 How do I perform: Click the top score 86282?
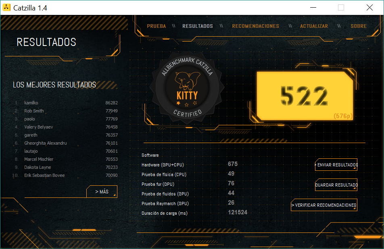click(x=111, y=103)
